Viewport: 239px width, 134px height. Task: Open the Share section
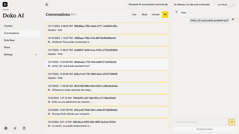click(x=21, y=47)
